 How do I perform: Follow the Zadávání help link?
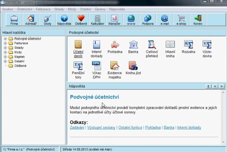[77, 128]
